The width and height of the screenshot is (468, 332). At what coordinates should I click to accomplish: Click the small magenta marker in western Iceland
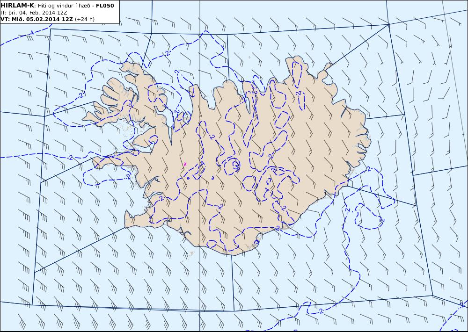185,164
